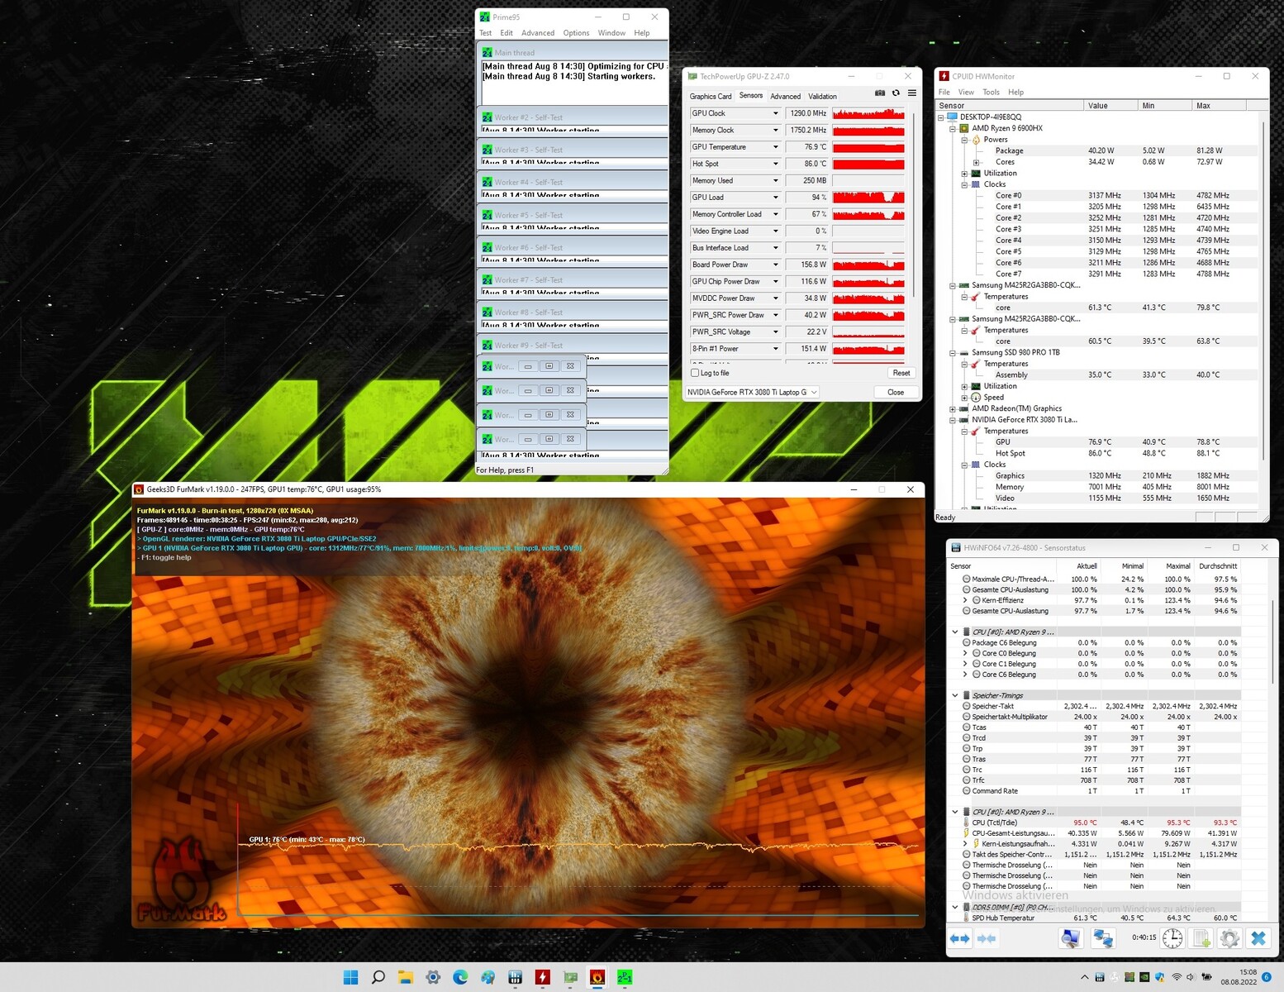1284x992 pixels.
Task: Take a GPU-Z screenshot with the camera icon
Action: click(880, 93)
